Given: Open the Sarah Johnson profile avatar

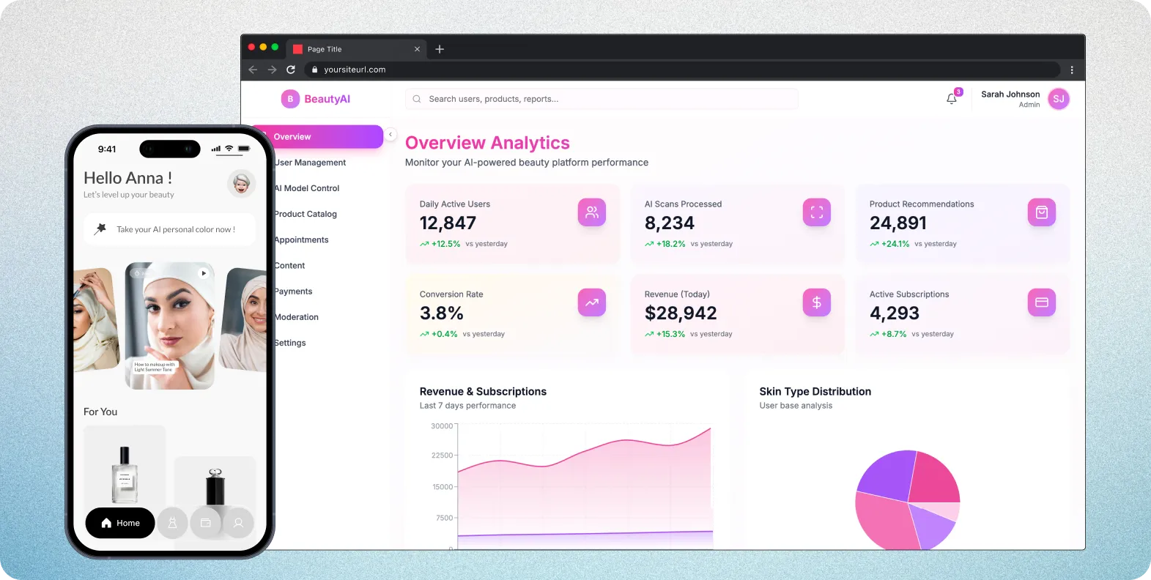Looking at the screenshot, I should (1058, 99).
